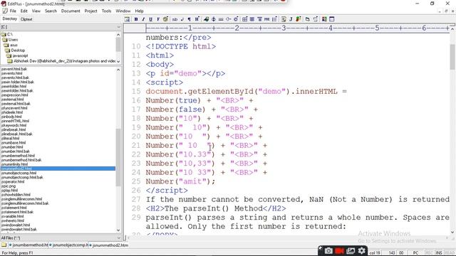This screenshot has height=256, width=456.
Task: Select the javascript folder in directory tree
Action: (x=20, y=55)
